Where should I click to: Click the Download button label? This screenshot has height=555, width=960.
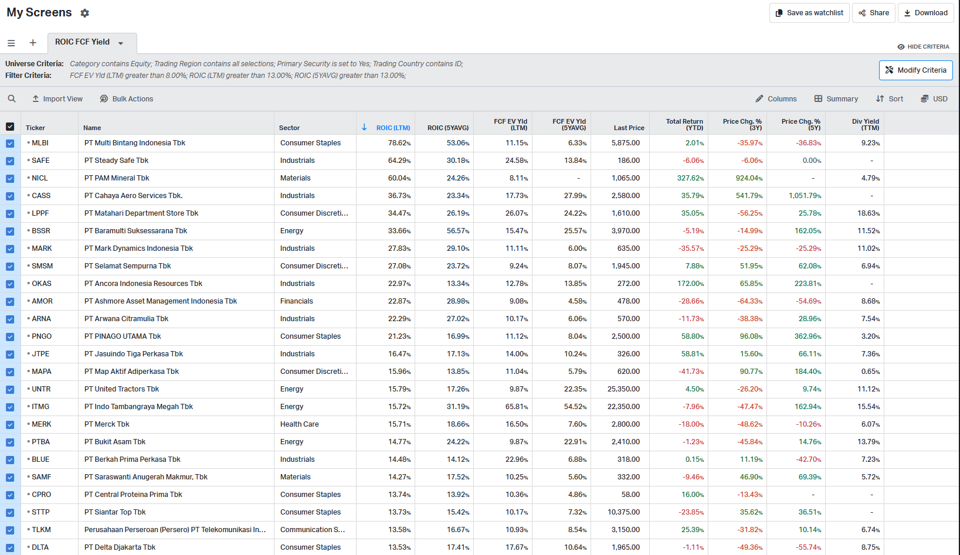tap(931, 13)
